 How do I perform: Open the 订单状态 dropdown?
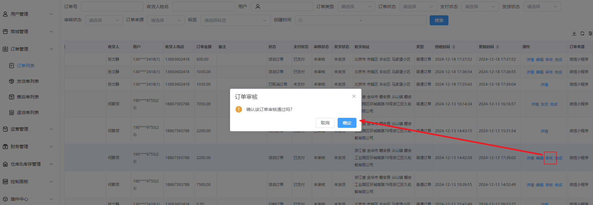click(x=418, y=7)
